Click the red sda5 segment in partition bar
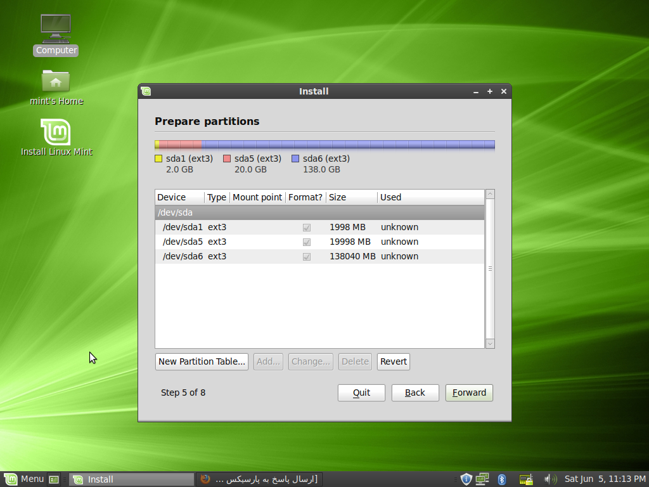This screenshot has height=487, width=649. 181,145
